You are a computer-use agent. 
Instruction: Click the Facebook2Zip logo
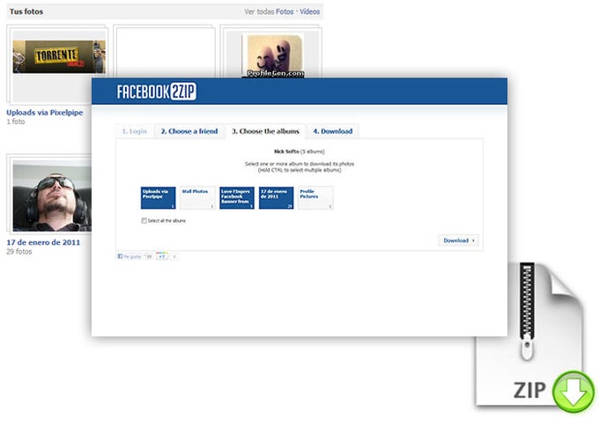[157, 92]
